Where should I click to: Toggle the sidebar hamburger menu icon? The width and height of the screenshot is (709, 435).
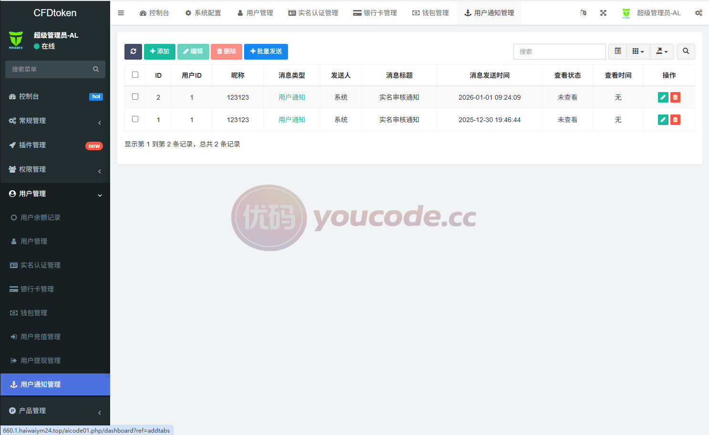click(x=121, y=13)
